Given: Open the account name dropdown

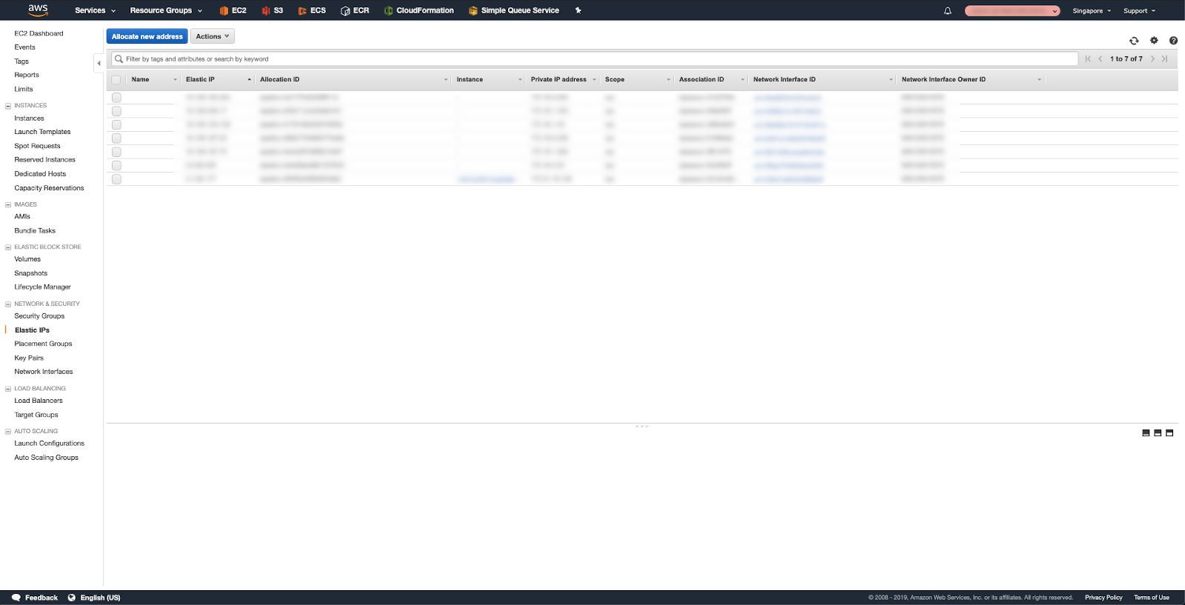Looking at the screenshot, I should pyautogui.click(x=1012, y=10).
